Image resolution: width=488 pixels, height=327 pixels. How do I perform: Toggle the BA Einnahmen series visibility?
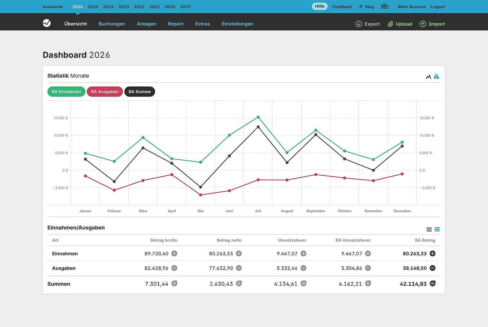click(66, 91)
